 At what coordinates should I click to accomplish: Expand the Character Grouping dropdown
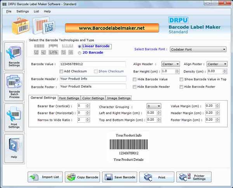(154, 106)
